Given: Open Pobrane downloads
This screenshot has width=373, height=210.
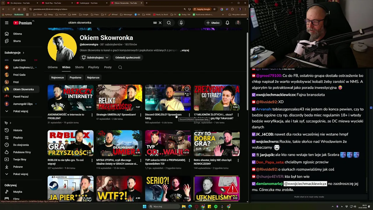Looking at the screenshot, I should 17,167.
